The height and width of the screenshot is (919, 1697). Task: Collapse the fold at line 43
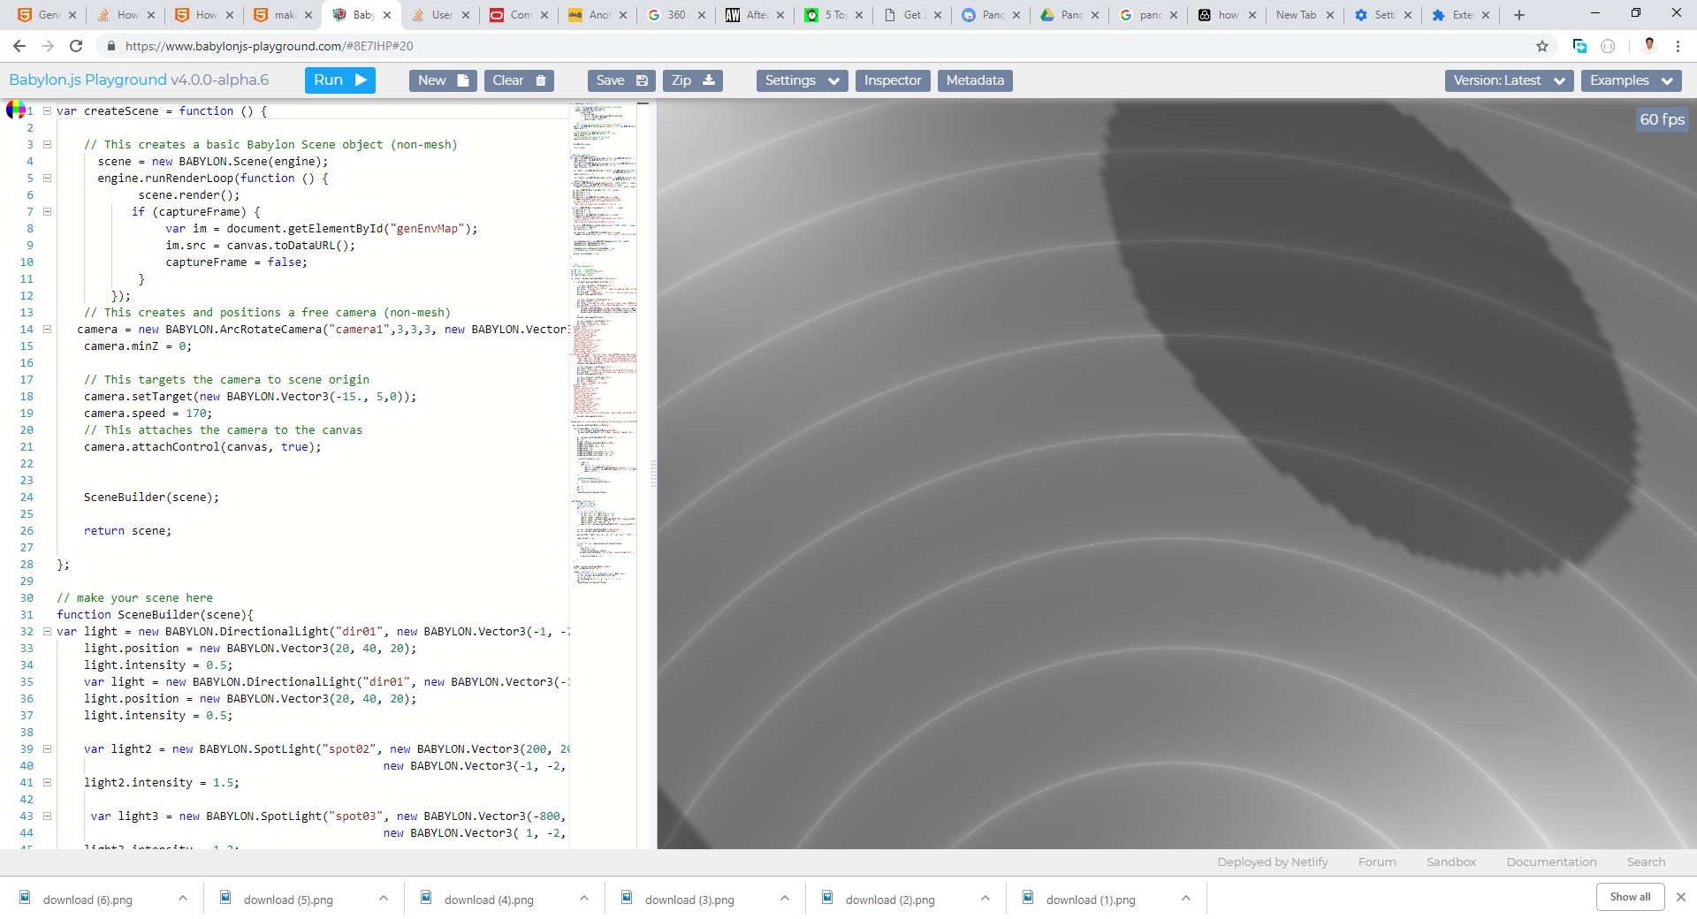[47, 816]
